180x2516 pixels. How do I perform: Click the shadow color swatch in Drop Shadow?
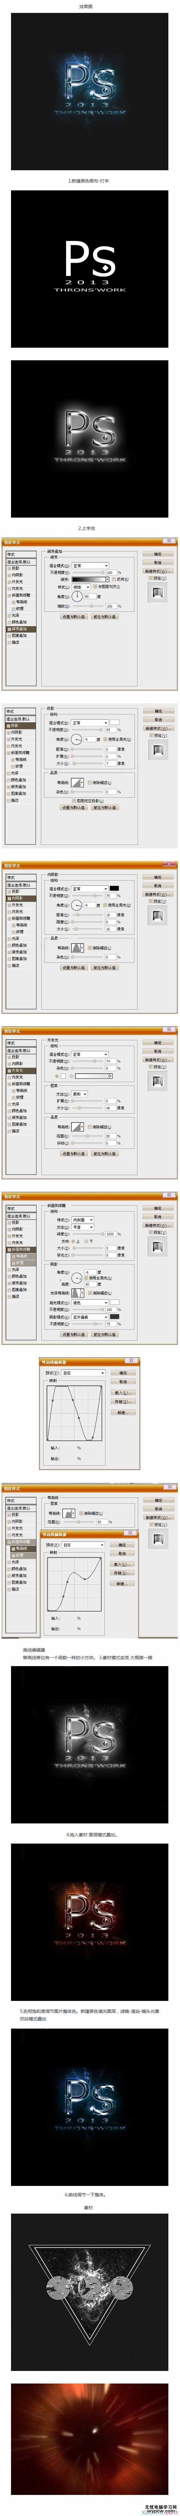115,723
